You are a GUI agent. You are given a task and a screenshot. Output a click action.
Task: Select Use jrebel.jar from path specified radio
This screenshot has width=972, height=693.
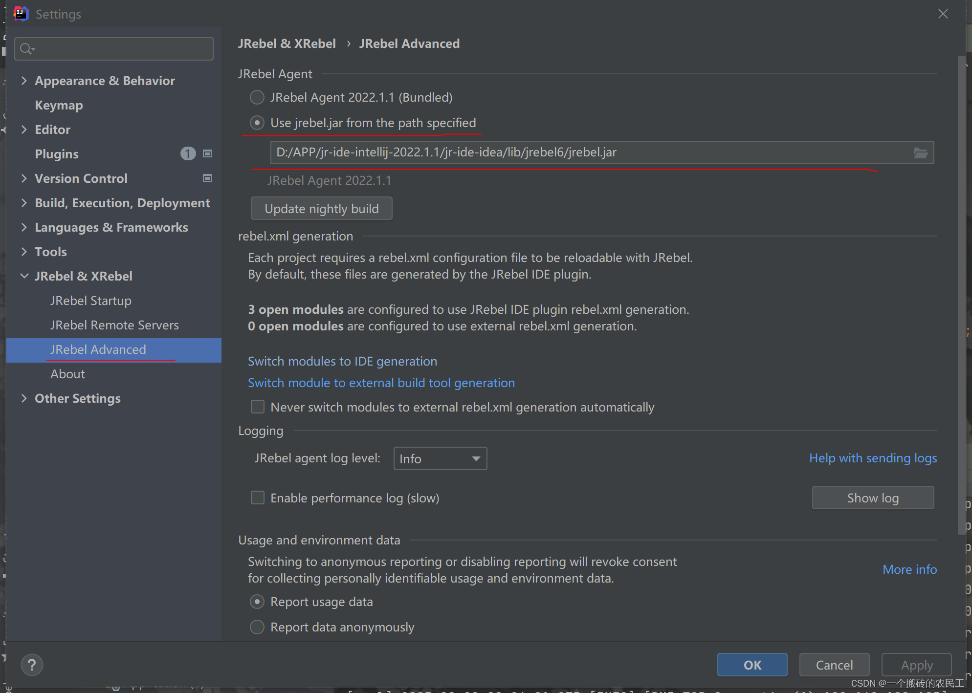pos(257,123)
